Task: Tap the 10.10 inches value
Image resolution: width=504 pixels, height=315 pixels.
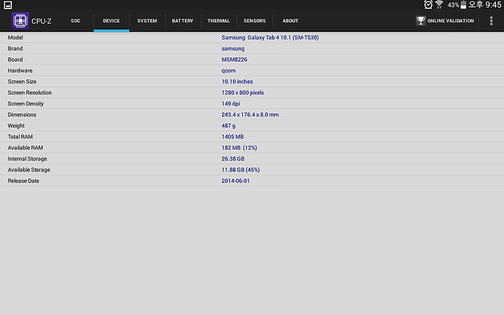Action: coord(237,82)
